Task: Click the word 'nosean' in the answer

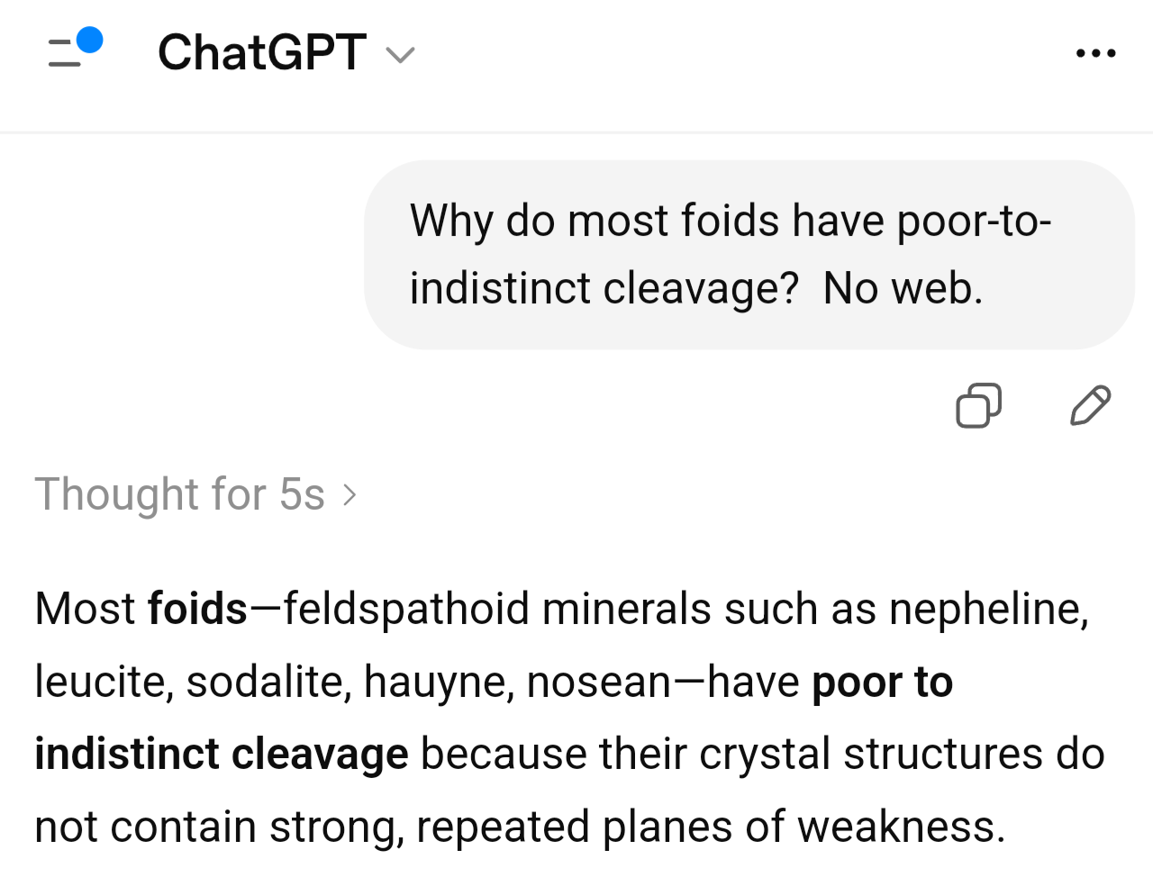Action: coord(599,683)
